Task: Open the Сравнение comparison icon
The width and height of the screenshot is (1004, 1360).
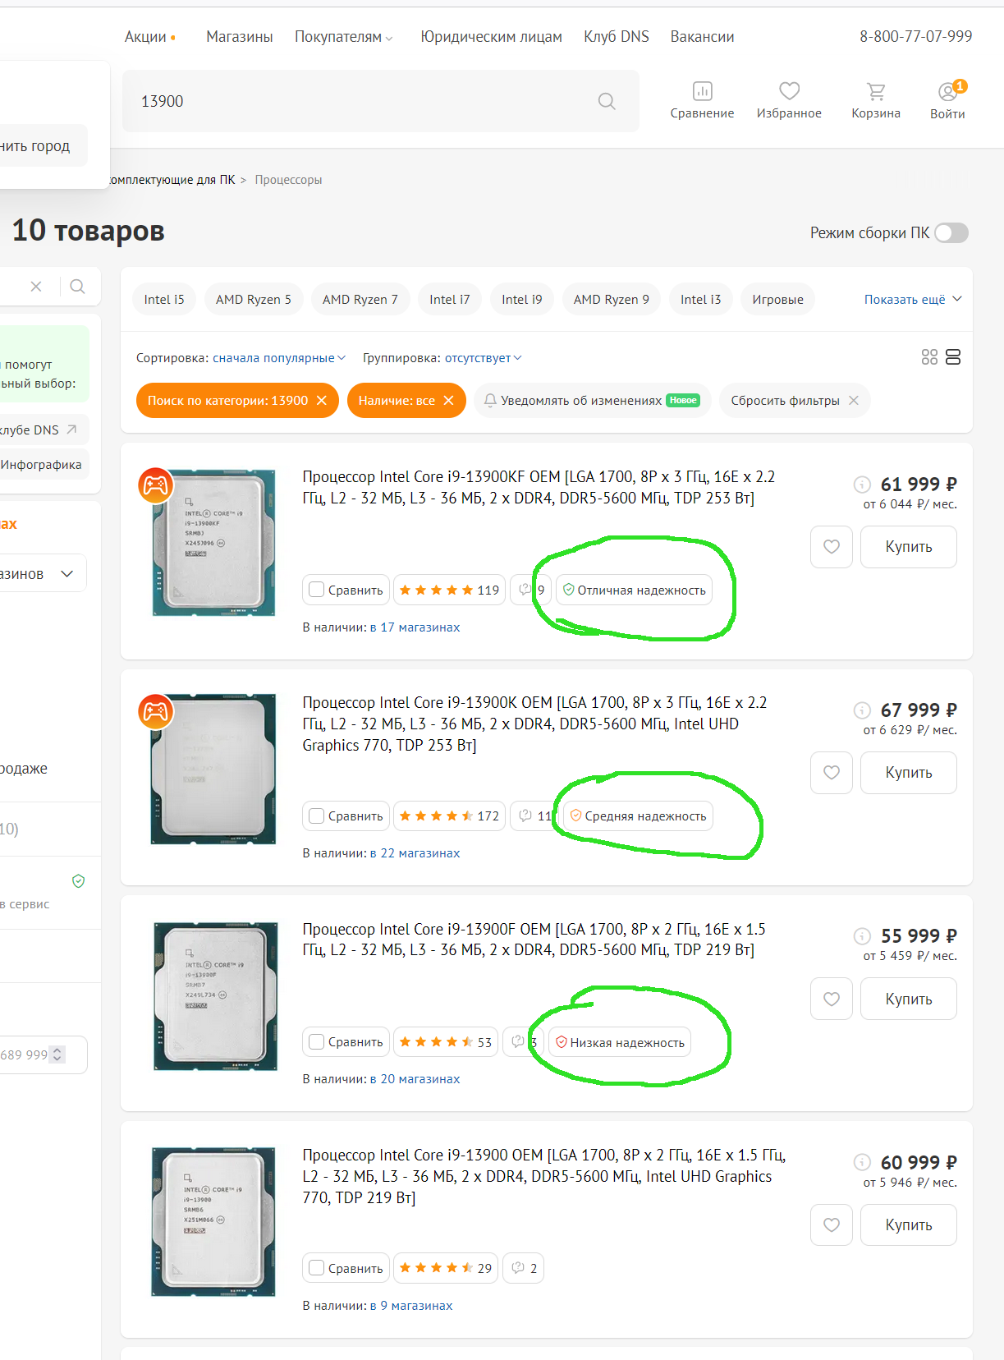Action: [x=702, y=100]
